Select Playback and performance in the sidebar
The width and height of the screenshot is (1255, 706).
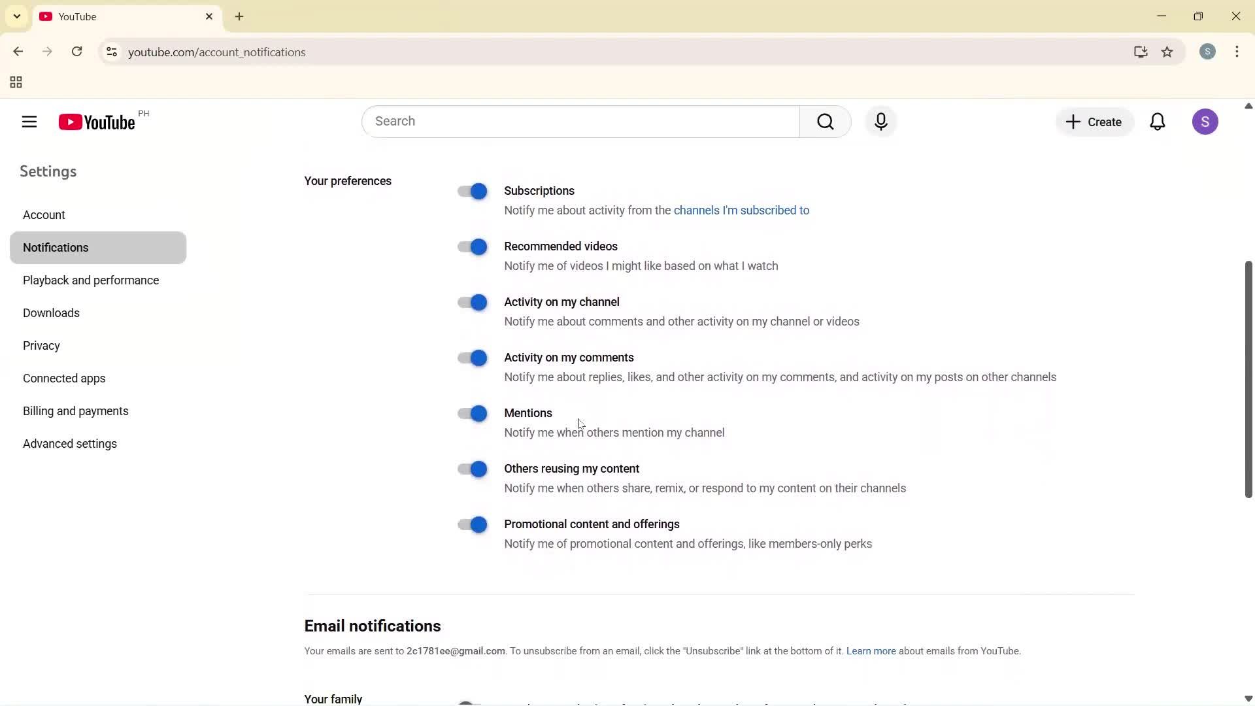(x=91, y=280)
